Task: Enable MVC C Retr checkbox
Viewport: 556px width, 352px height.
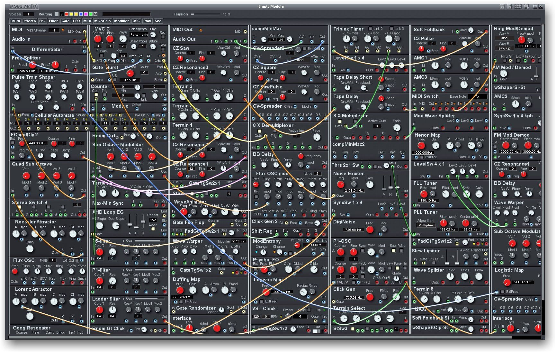Action: (x=163, y=37)
